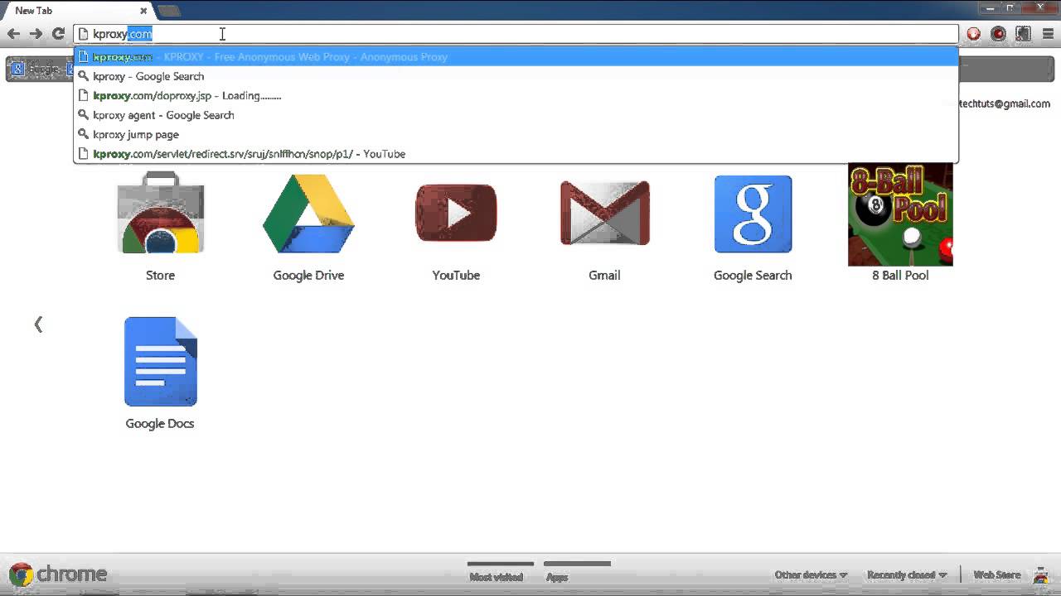Open the Chrome Web Store app
The image size is (1061, 596).
point(160,213)
